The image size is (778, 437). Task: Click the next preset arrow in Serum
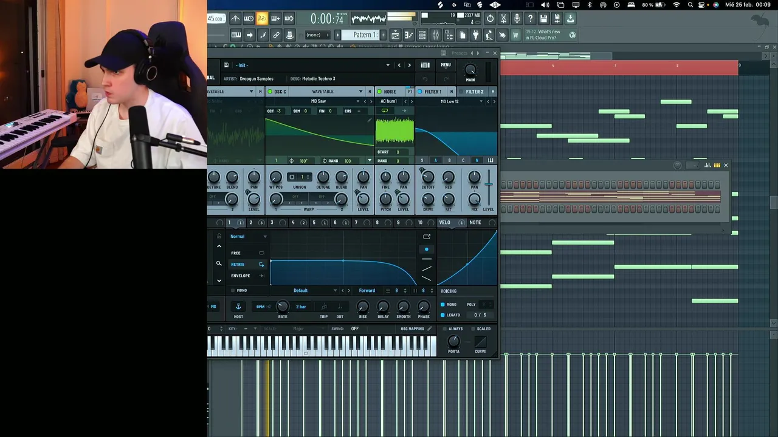(409, 65)
